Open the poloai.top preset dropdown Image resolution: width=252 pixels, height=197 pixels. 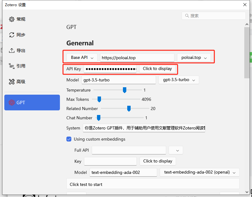[194, 58]
